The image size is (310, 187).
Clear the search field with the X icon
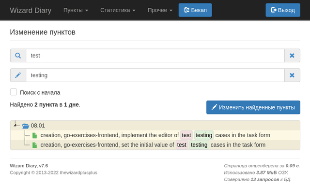pyautogui.click(x=292, y=56)
